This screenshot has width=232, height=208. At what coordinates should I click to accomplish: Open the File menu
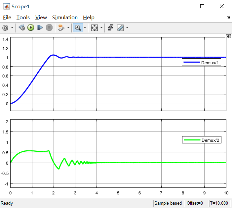point(7,18)
